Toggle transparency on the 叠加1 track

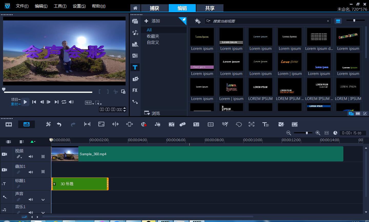[43, 172]
